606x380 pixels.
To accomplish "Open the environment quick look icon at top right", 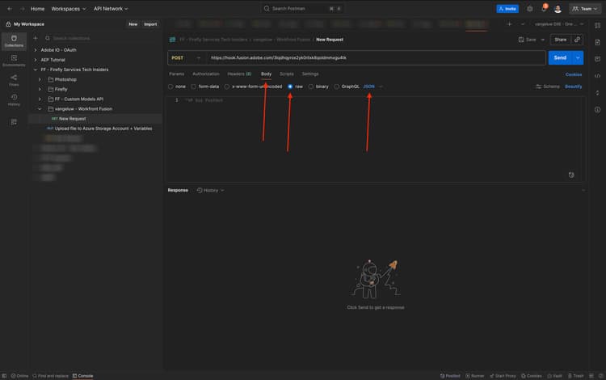I will [597, 26].
